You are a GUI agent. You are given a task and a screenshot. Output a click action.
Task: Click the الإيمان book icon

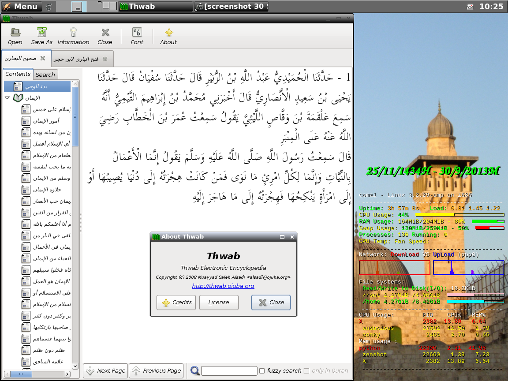pyautogui.click(x=18, y=98)
